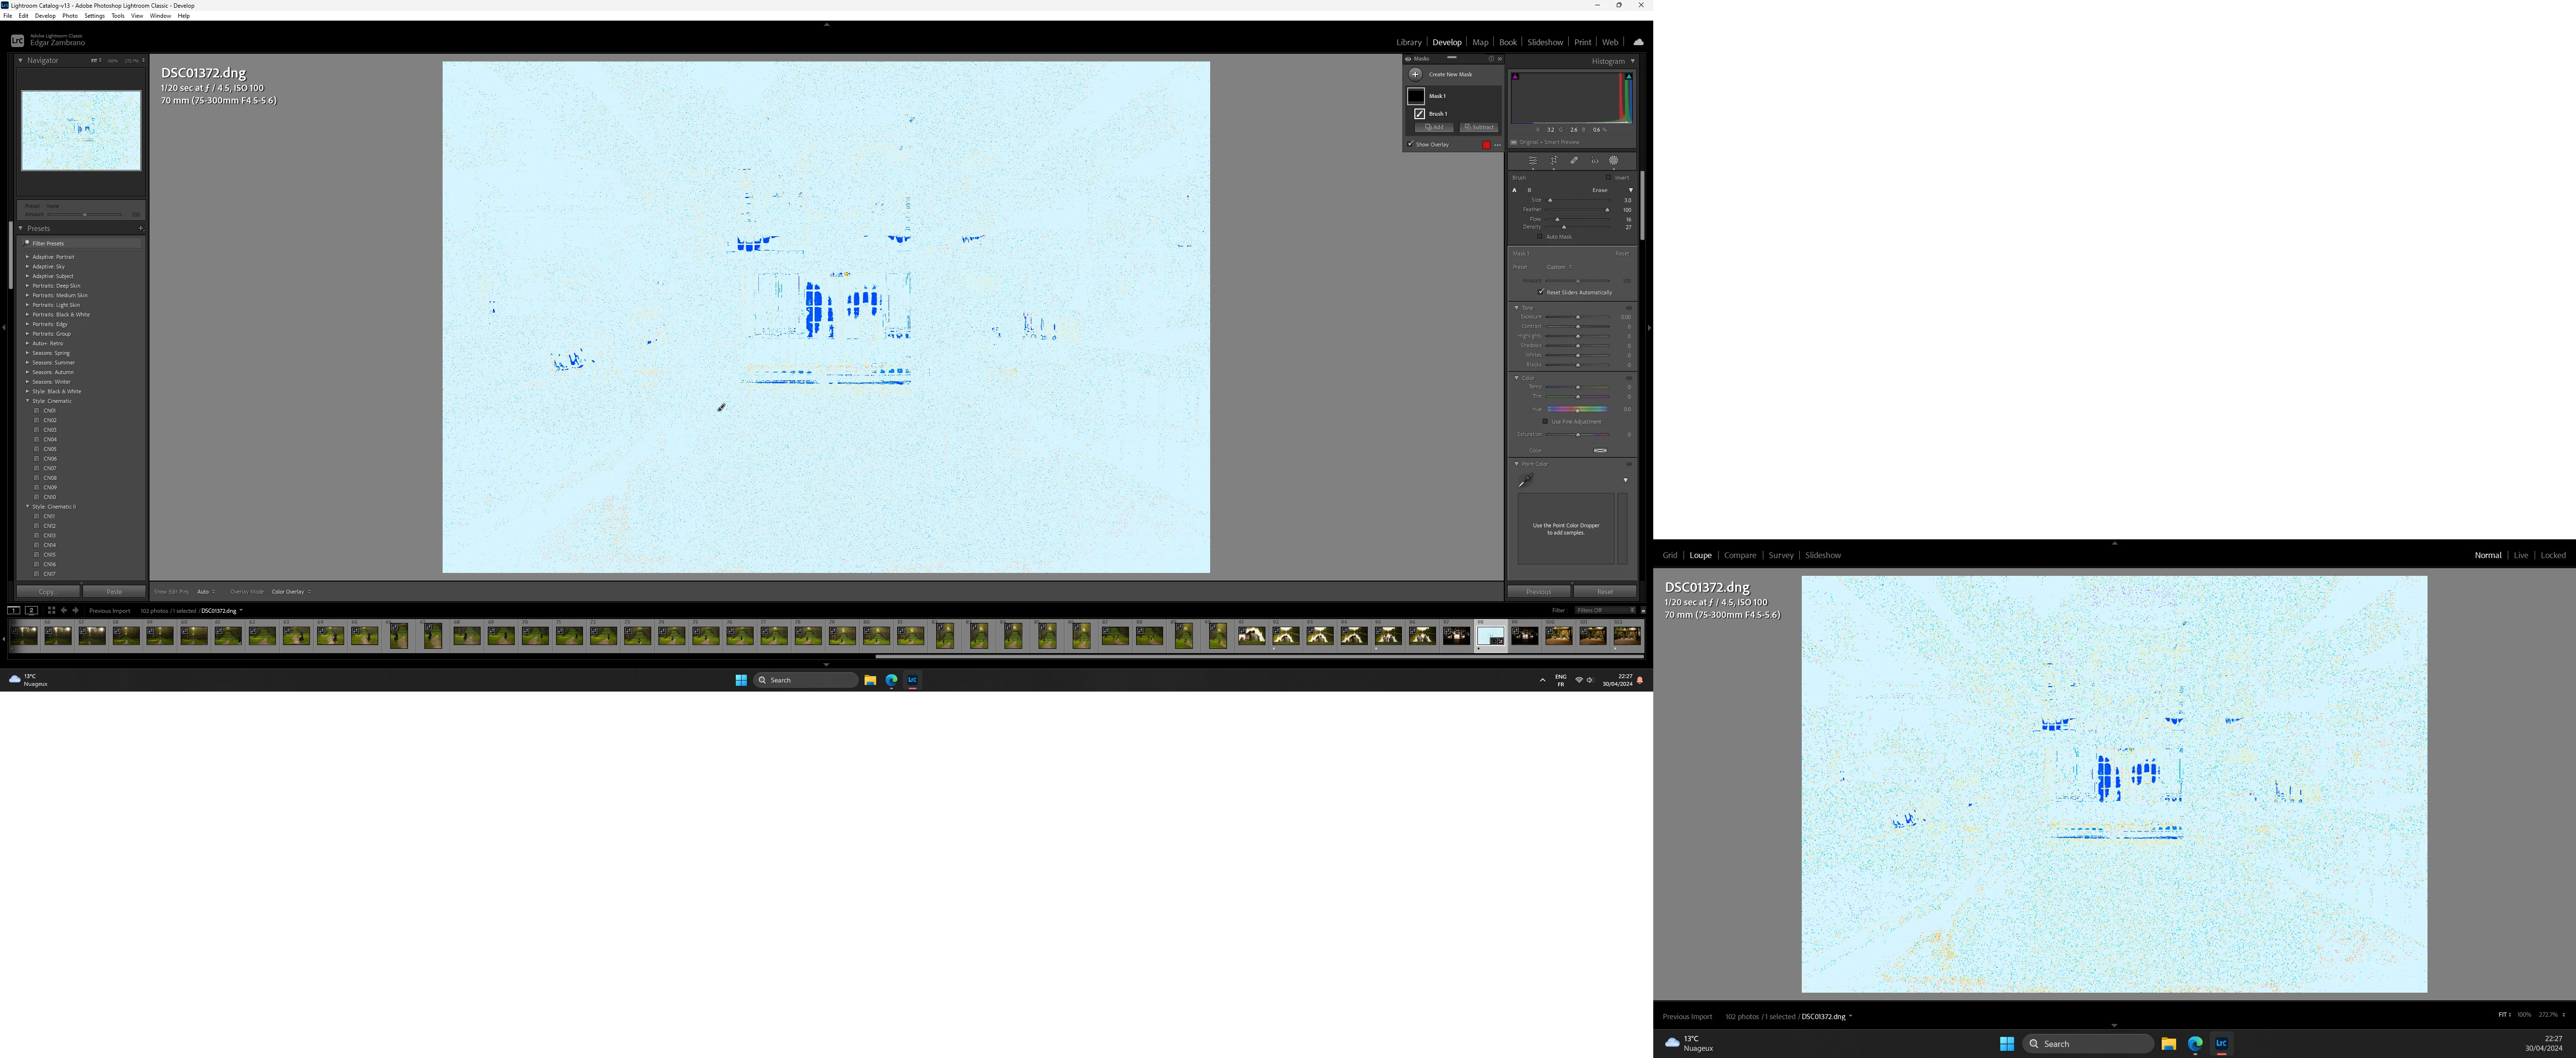2576x1058 pixels.
Task: Switch to the Library module
Action: pos(1408,42)
